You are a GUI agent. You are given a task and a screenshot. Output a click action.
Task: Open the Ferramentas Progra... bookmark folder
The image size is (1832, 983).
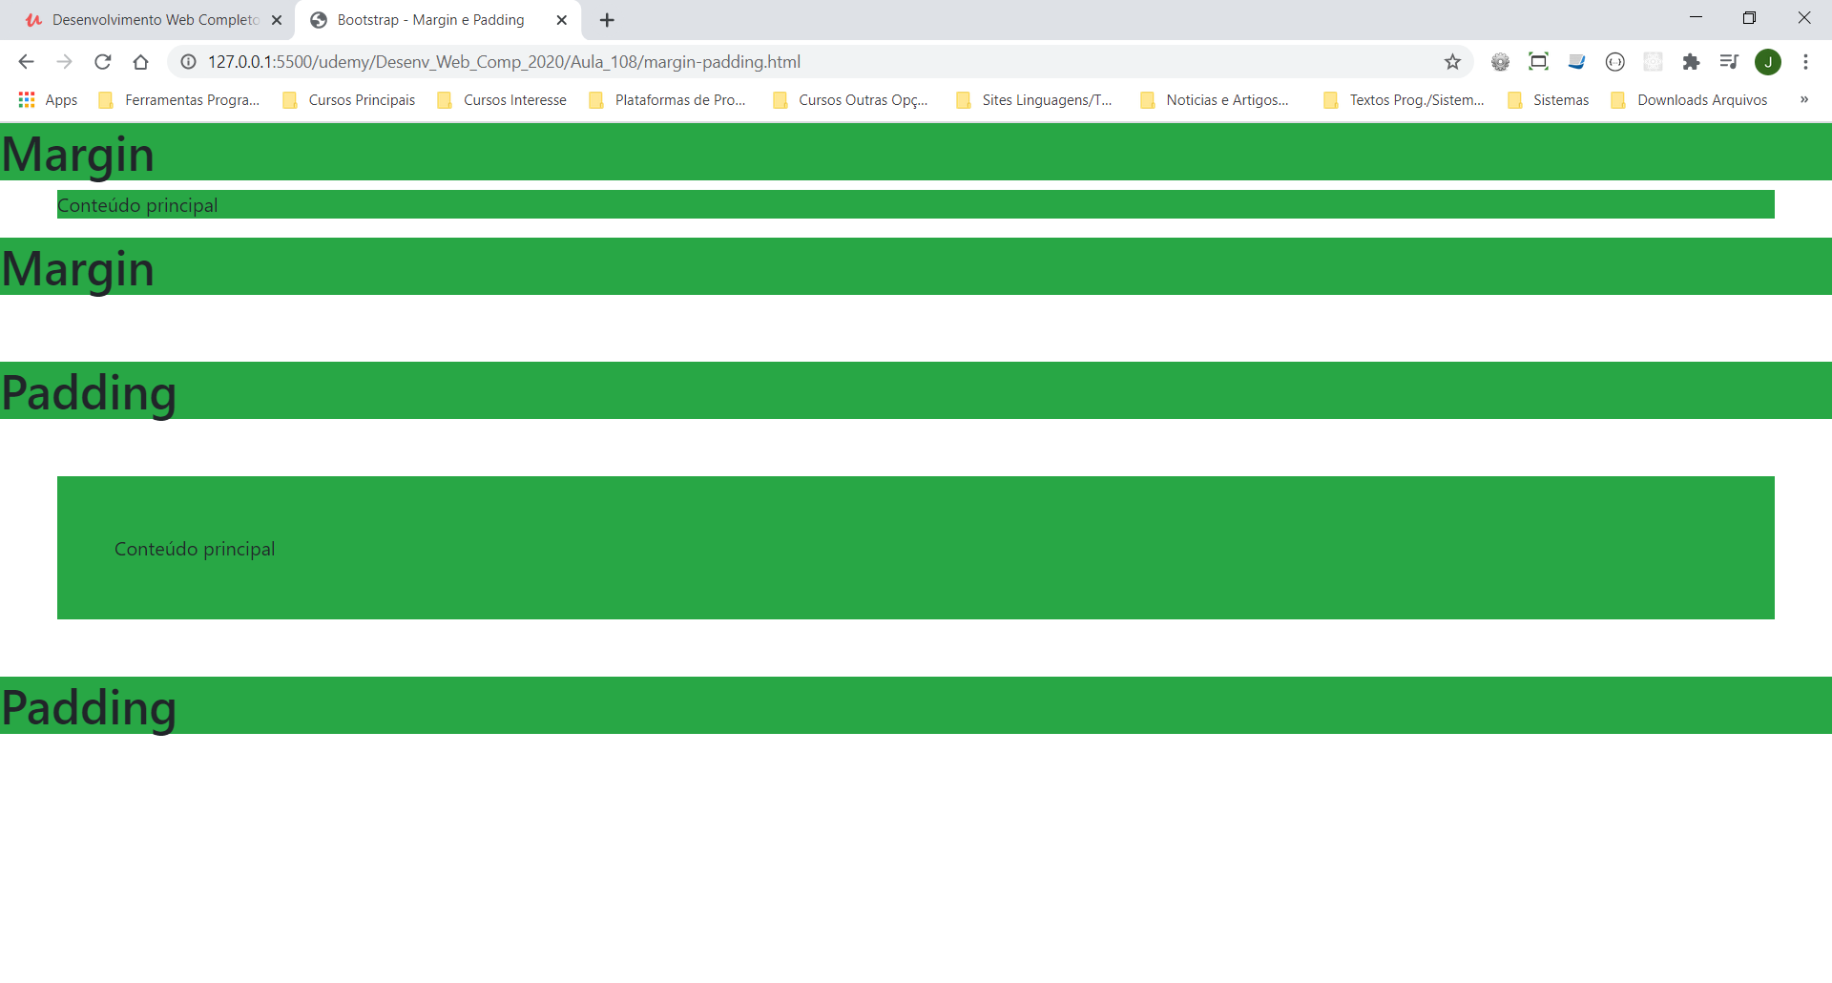(x=179, y=100)
